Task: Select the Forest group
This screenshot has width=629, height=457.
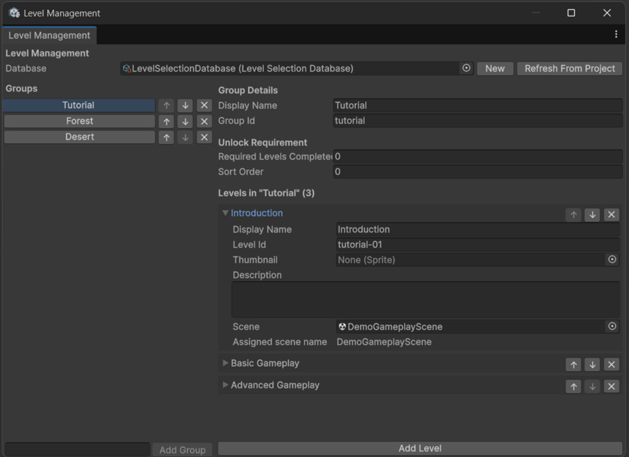Action: 79,121
